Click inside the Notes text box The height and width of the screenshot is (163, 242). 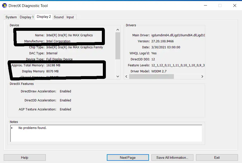(106, 133)
